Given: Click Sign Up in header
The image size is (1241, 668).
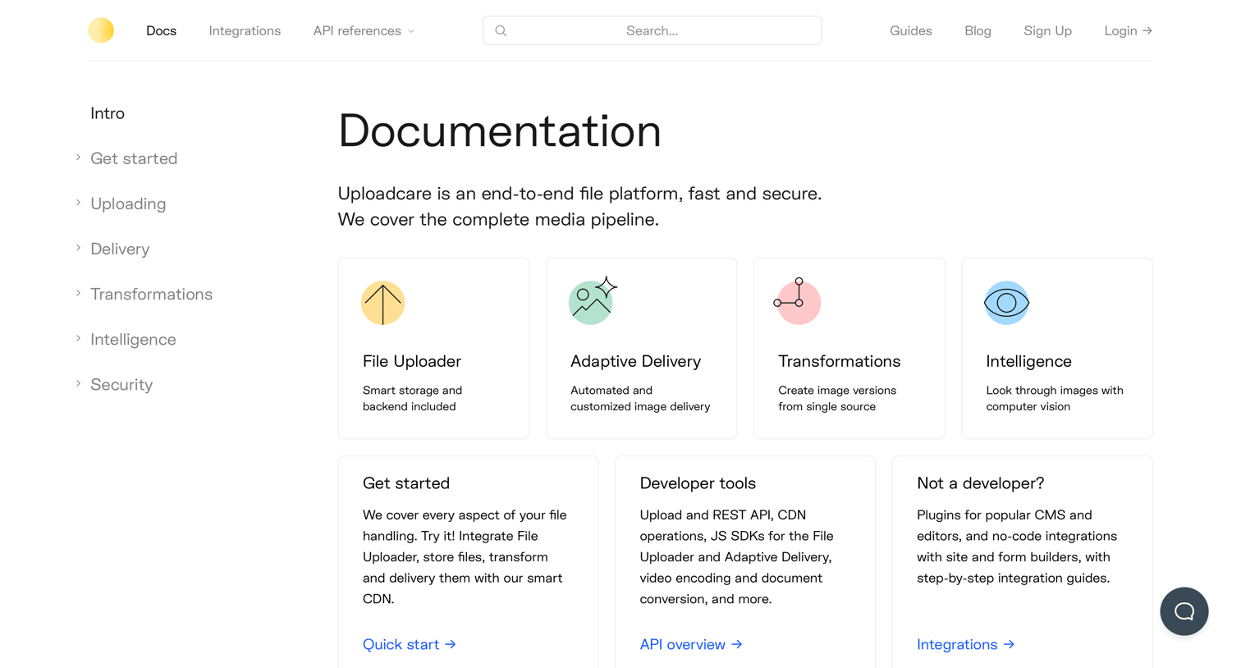Looking at the screenshot, I should [x=1047, y=30].
